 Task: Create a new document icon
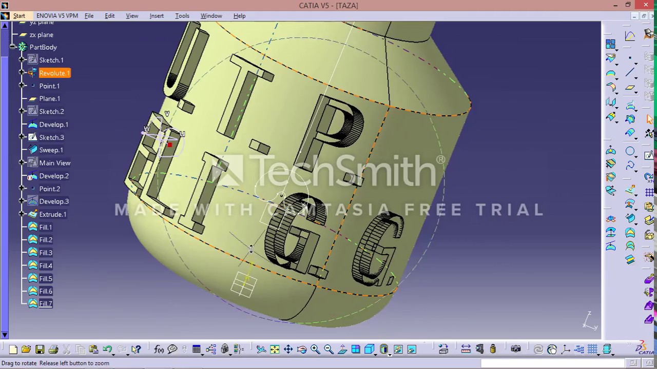click(x=13, y=350)
